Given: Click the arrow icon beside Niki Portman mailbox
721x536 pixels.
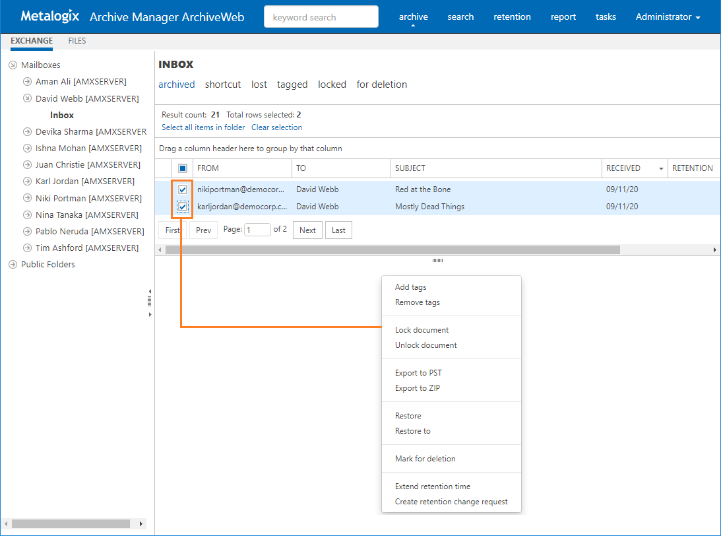Looking at the screenshot, I should [x=27, y=198].
